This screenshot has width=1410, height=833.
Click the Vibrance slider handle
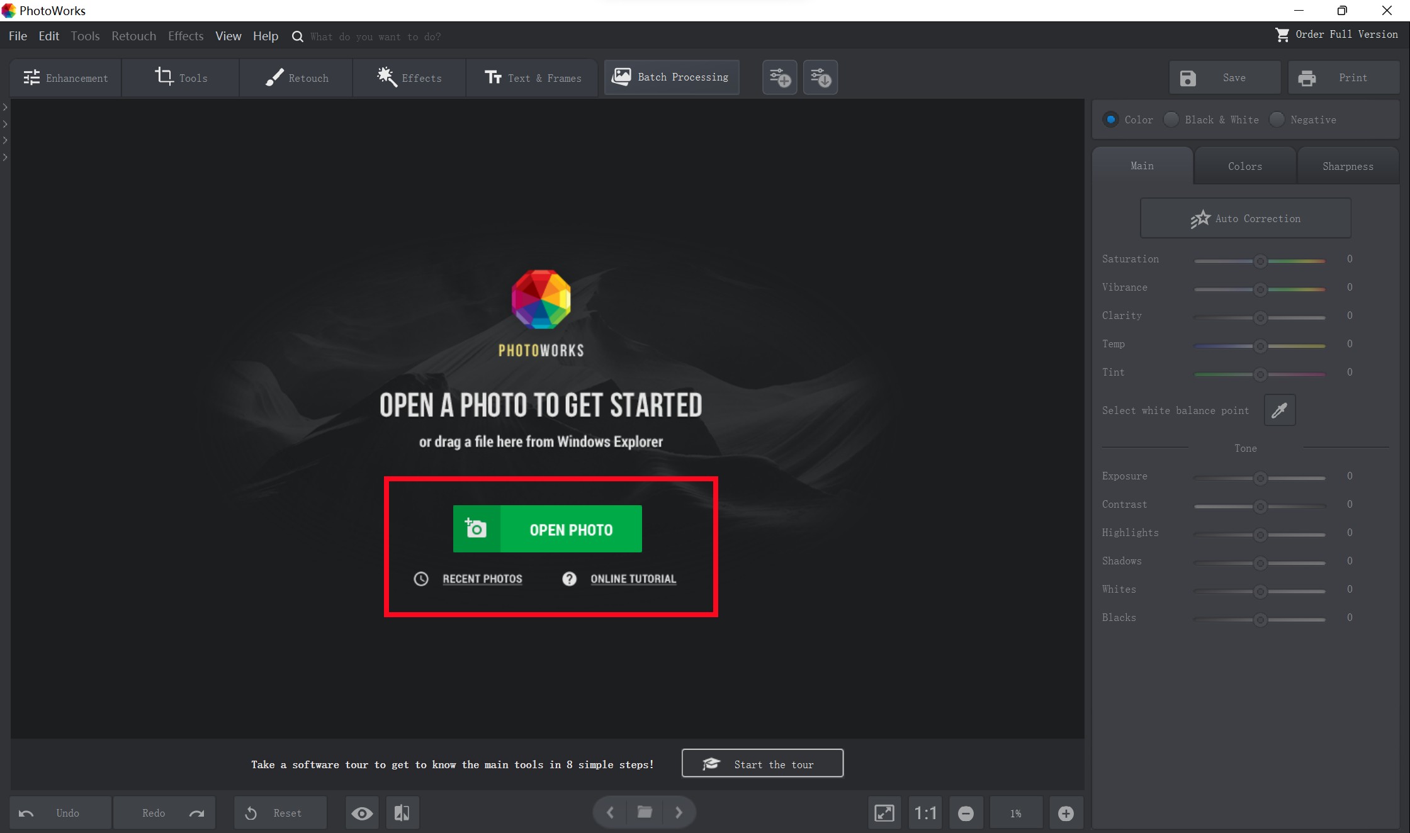tap(1260, 289)
